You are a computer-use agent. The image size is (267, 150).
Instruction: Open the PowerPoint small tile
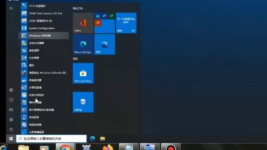tap(98, 23)
